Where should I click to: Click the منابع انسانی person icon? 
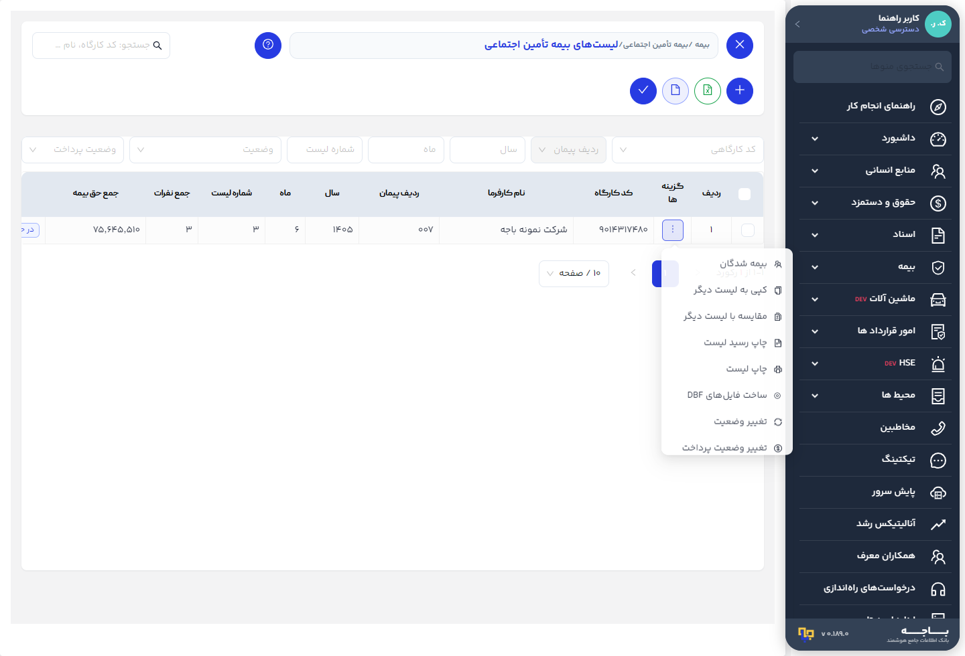pos(938,171)
